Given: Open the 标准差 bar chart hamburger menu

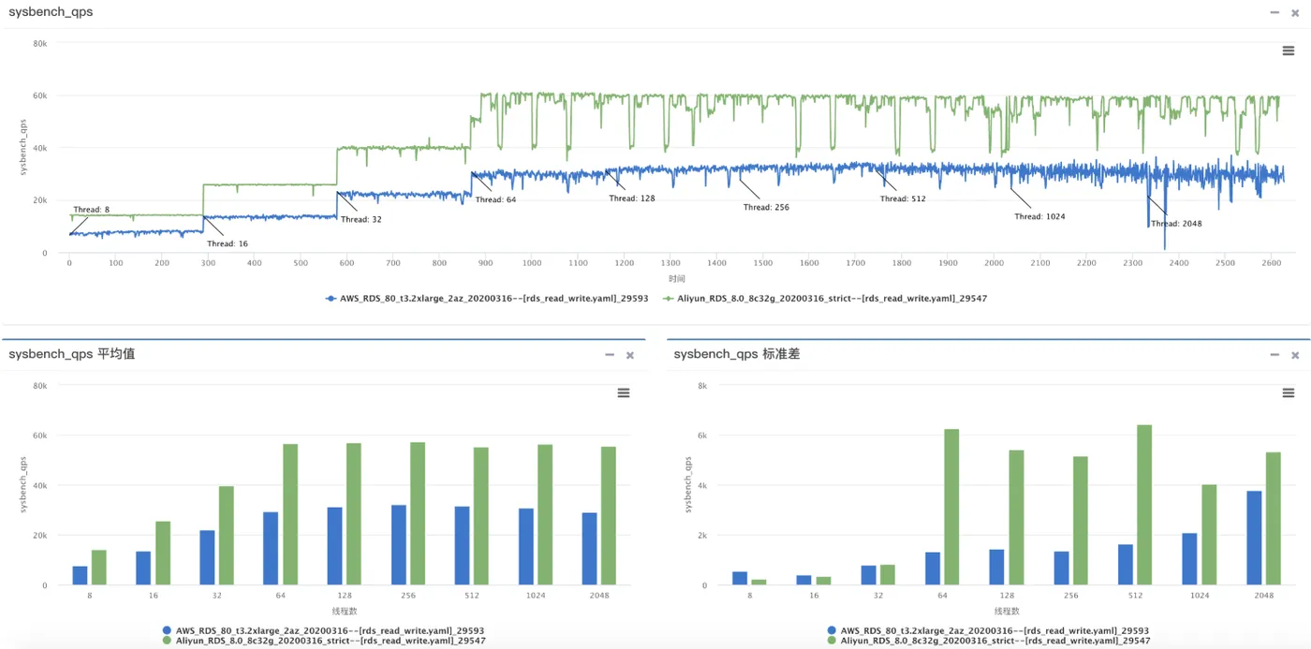Looking at the screenshot, I should pos(1289,393).
